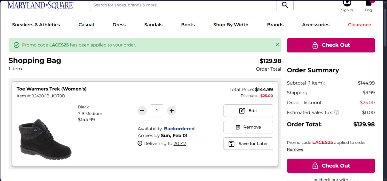The width and height of the screenshot is (387, 181).
Task: Decrease quantity with the minus button
Action: click(142, 111)
